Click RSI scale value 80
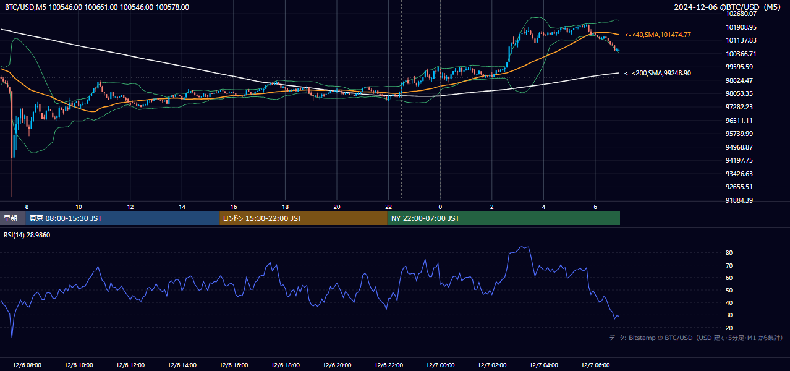Viewport: 790px width, 371px height. (x=729, y=253)
